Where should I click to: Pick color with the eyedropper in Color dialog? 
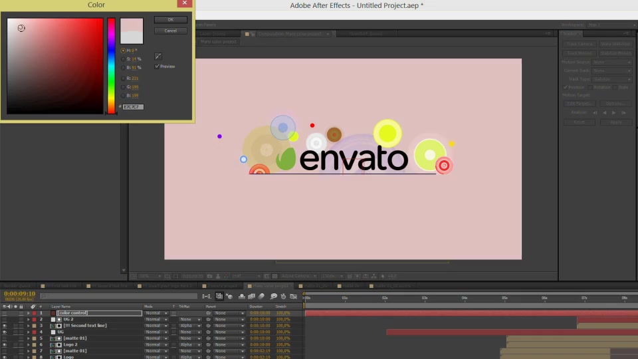pyautogui.click(x=158, y=56)
